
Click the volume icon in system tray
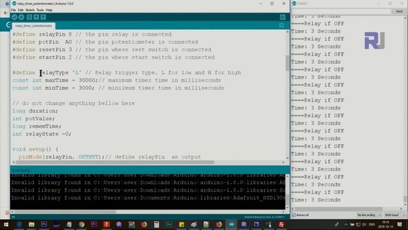[364, 224]
